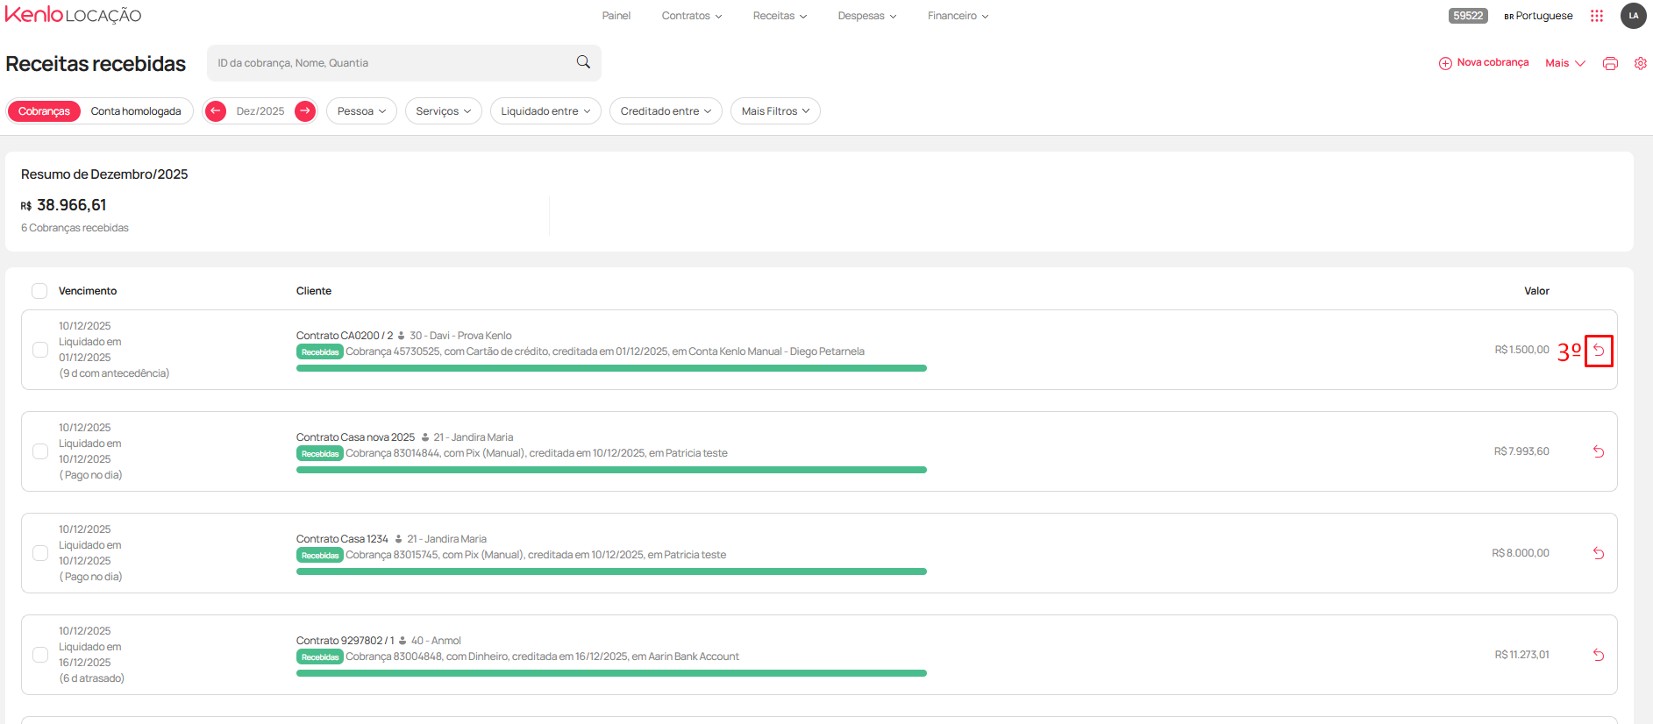This screenshot has height=724, width=1653.
Task: Click the Dez/2025 month selector
Action: (260, 111)
